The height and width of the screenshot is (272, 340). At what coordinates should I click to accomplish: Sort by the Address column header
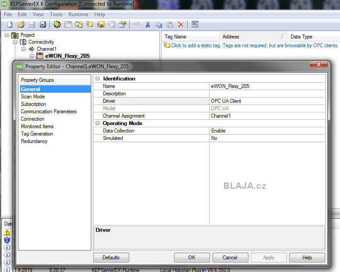[x=254, y=37]
